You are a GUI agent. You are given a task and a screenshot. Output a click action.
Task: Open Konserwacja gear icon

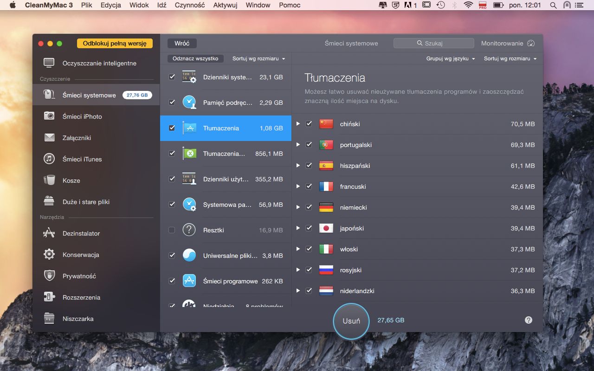point(49,255)
